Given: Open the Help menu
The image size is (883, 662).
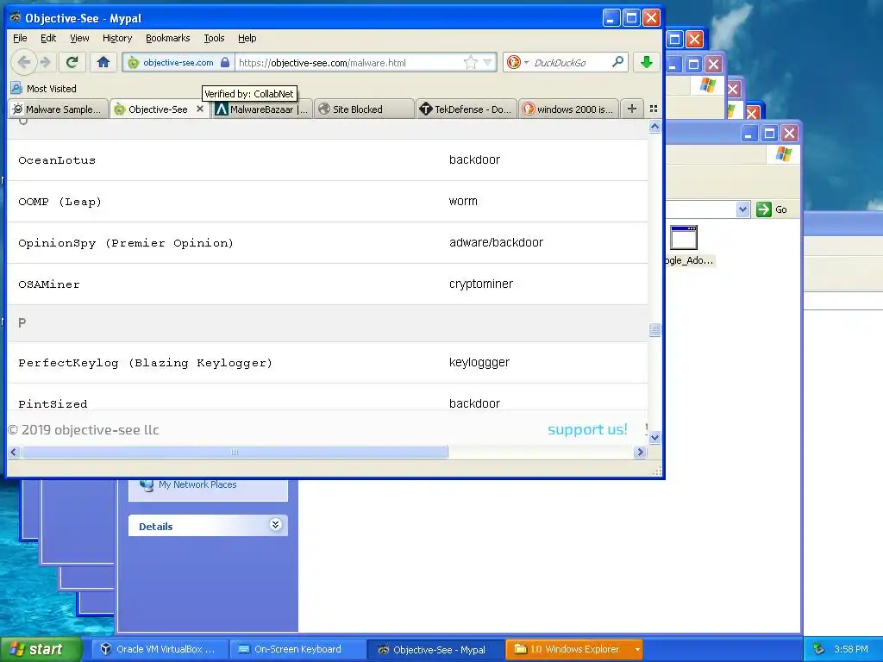Looking at the screenshot, I should coord(247,38).
